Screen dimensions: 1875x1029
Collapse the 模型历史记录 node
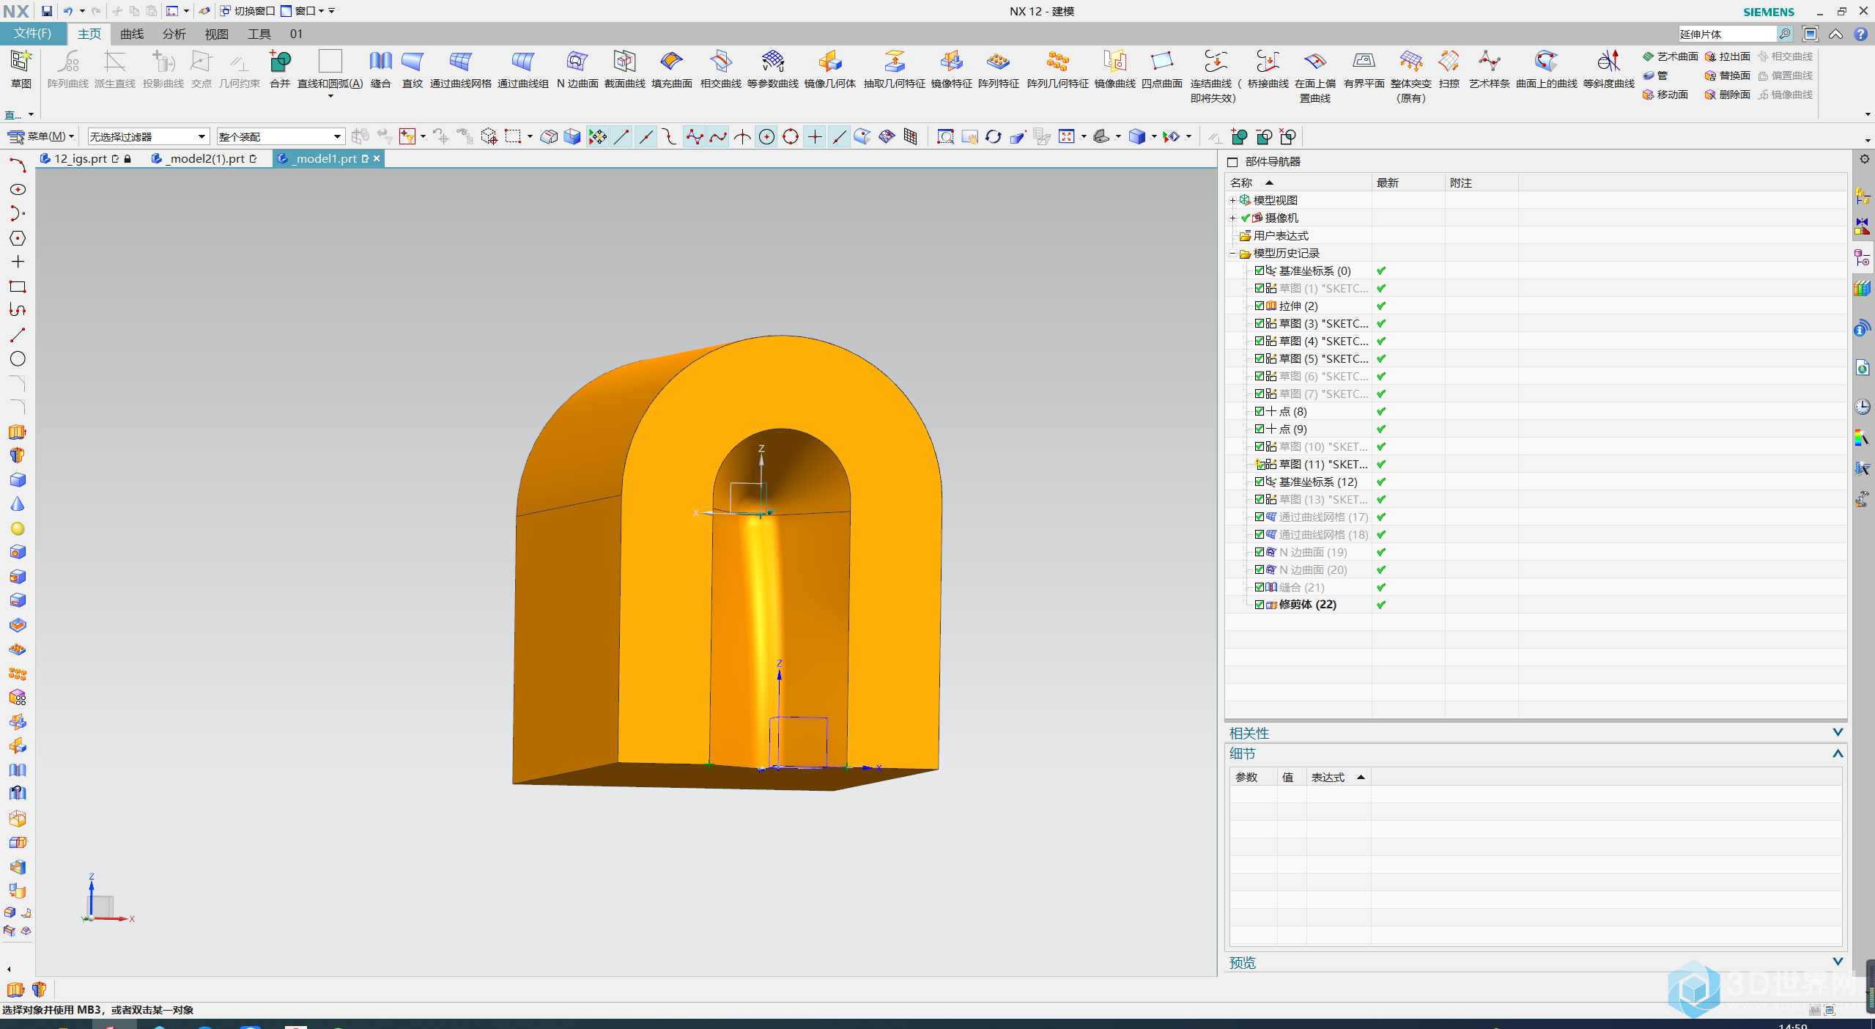click(1232, 253)
